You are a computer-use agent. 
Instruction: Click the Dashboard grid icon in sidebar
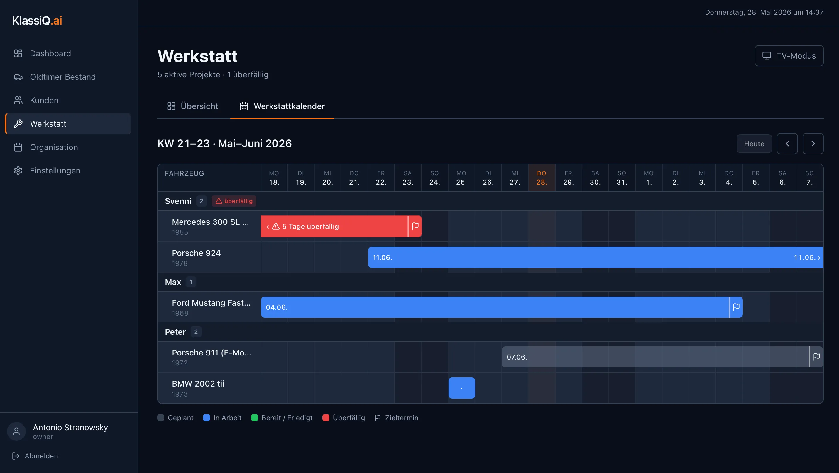click(x=18, y=53)
